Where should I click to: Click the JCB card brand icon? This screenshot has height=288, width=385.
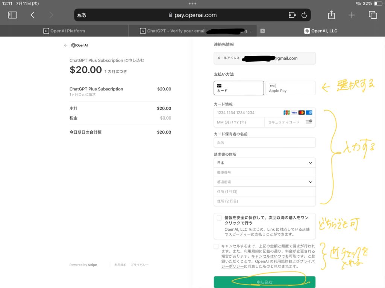pos(286,112)
